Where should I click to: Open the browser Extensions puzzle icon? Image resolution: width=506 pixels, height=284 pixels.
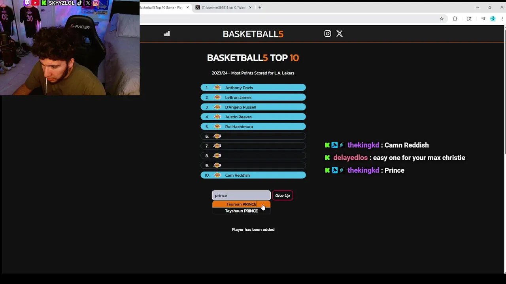[455, 19]
